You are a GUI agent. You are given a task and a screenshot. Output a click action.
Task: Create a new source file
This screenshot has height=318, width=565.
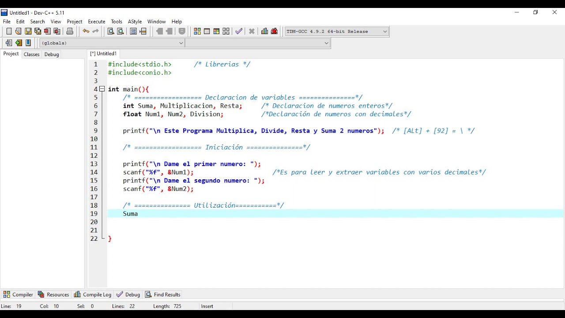(x=9, y=31)
